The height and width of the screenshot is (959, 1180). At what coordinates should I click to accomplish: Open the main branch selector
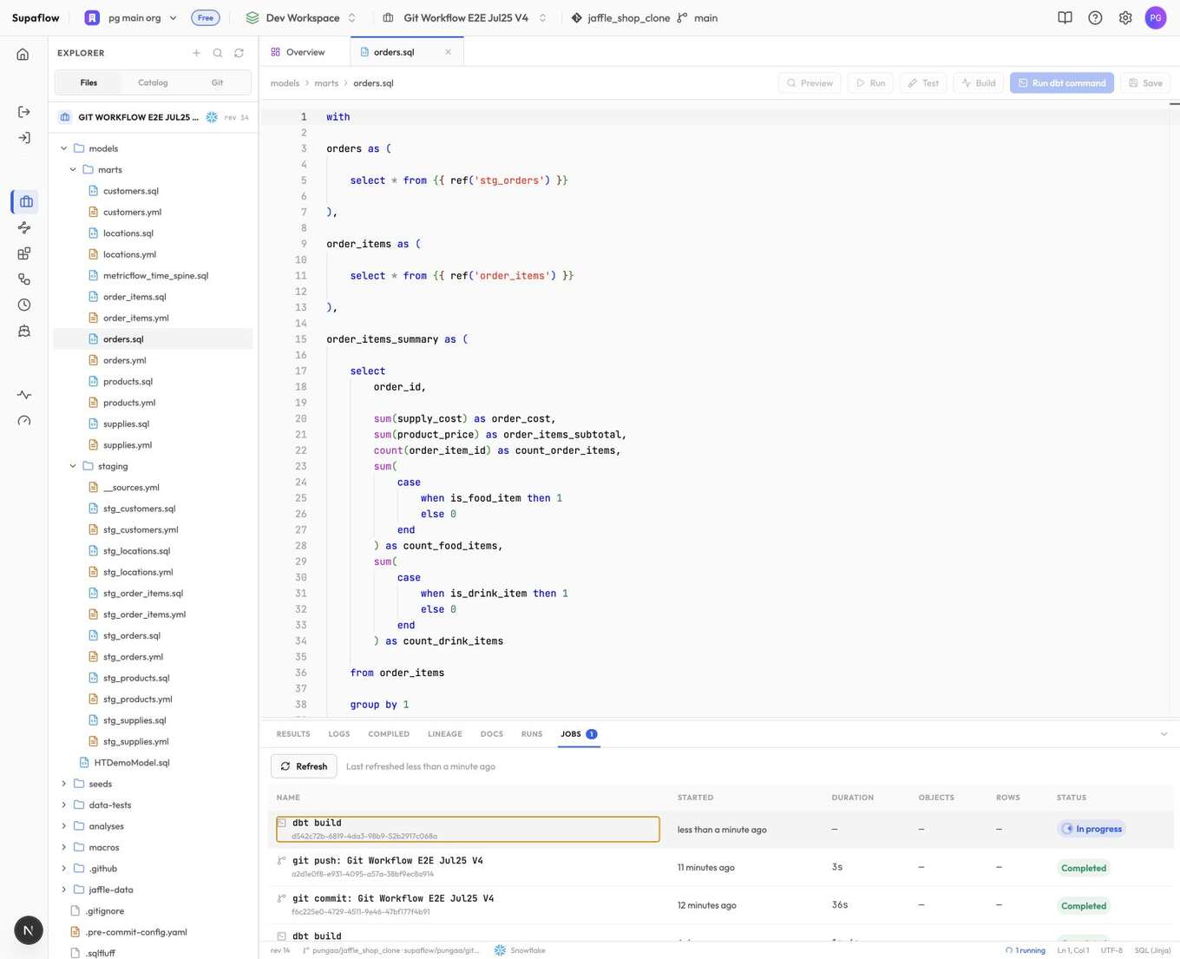[698, 17]
